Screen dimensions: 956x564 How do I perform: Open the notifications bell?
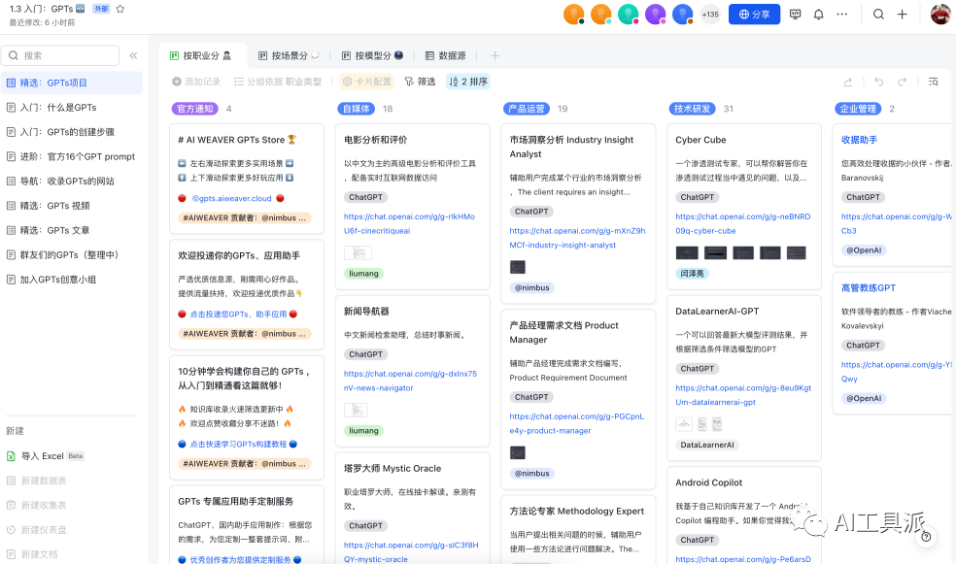819,14
